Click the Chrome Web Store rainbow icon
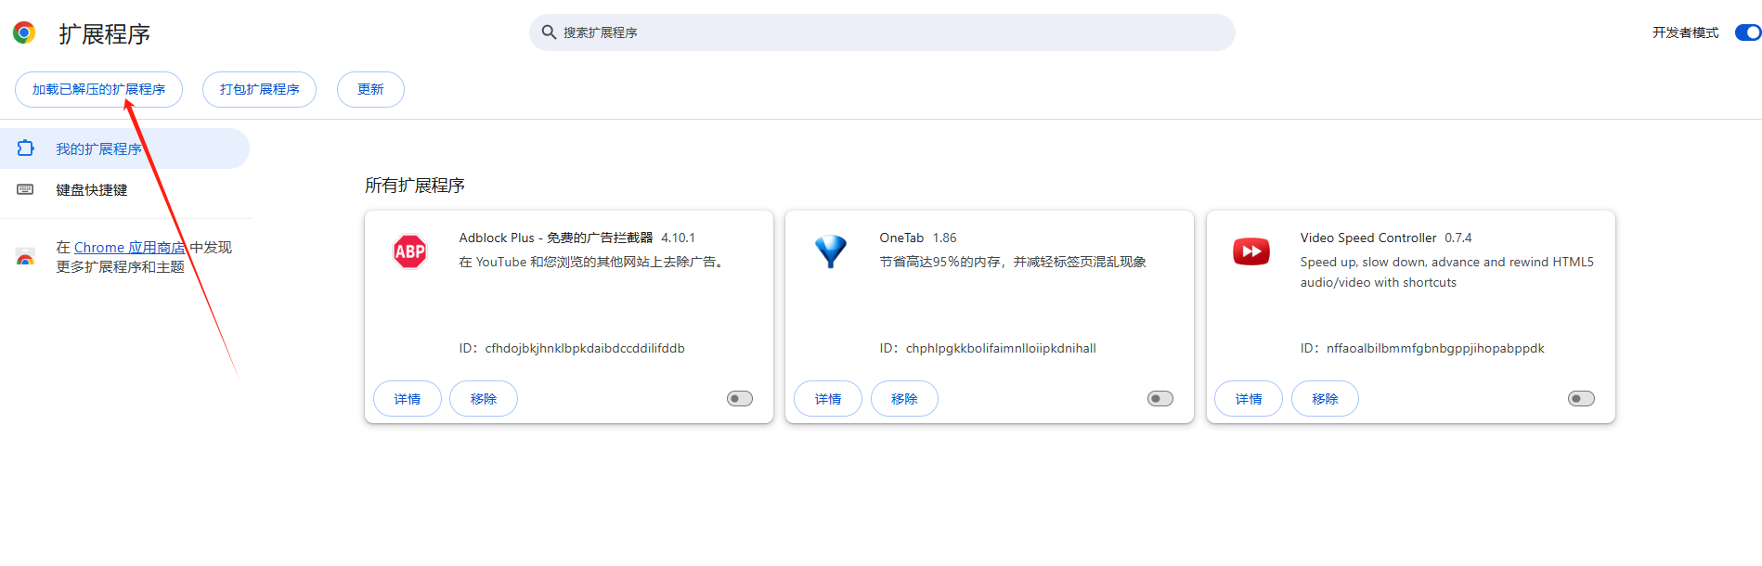 tap(26, 257)
